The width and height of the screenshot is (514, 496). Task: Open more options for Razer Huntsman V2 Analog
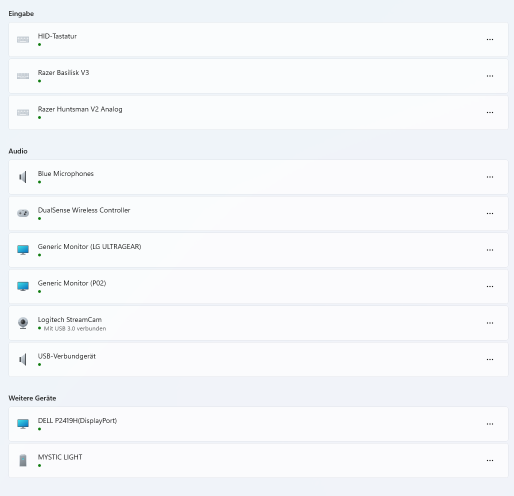pyautogui.click(x=489, y=112)
